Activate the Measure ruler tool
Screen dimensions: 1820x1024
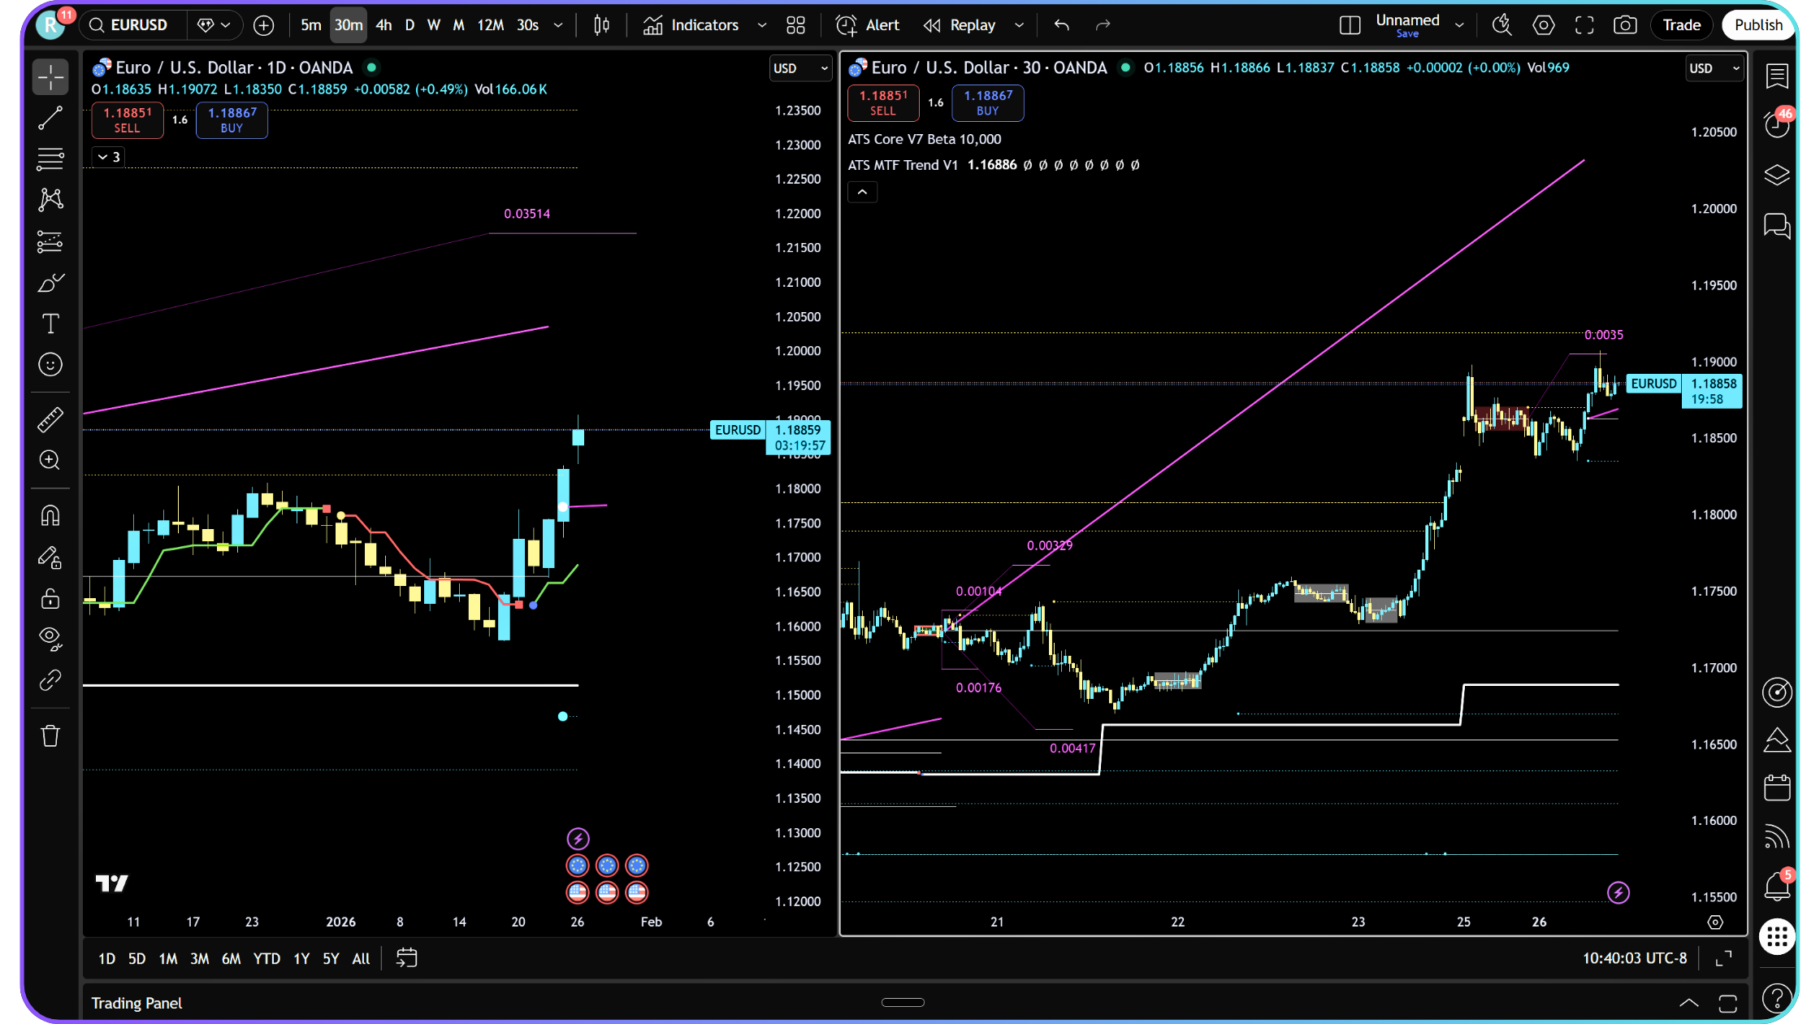[50, 419]
